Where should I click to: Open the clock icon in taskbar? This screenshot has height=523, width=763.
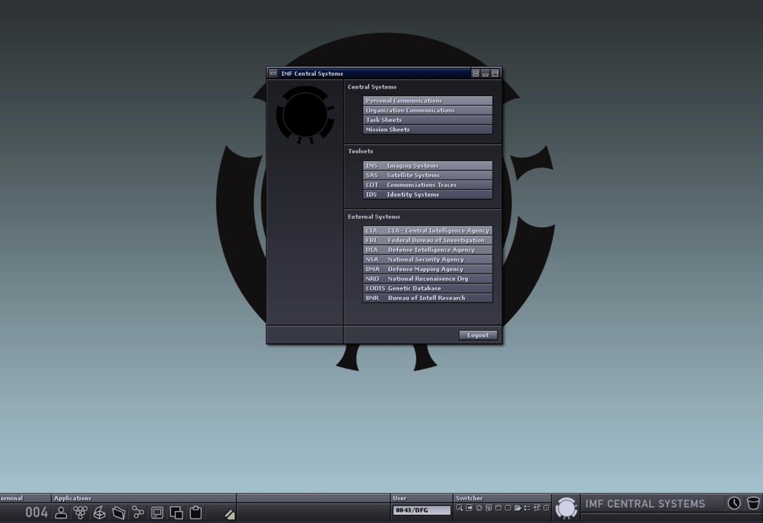(734, 503)
